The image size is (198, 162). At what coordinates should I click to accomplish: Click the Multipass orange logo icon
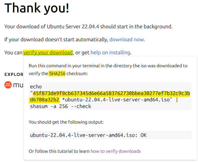pyautogui.click(x=8, y=85)
